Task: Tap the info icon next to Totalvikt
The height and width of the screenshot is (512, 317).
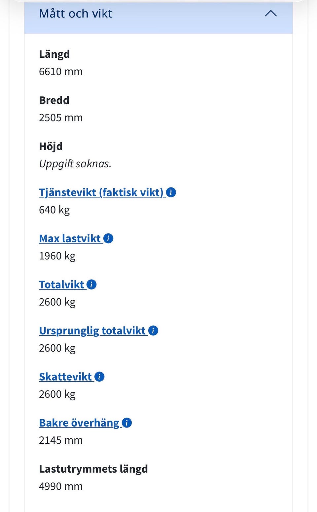Action: (91, 285)
